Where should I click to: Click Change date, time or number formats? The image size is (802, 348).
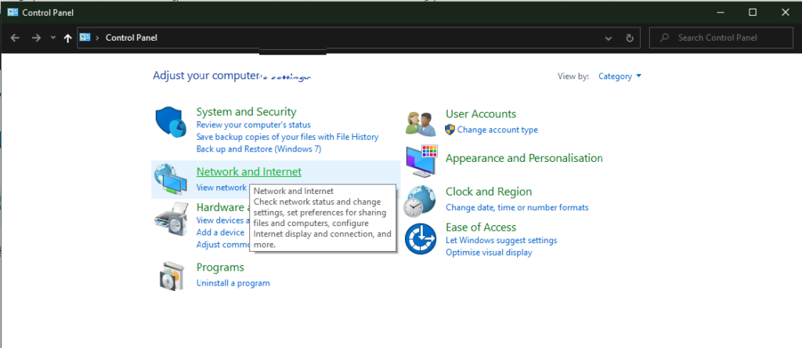[517, 207]
